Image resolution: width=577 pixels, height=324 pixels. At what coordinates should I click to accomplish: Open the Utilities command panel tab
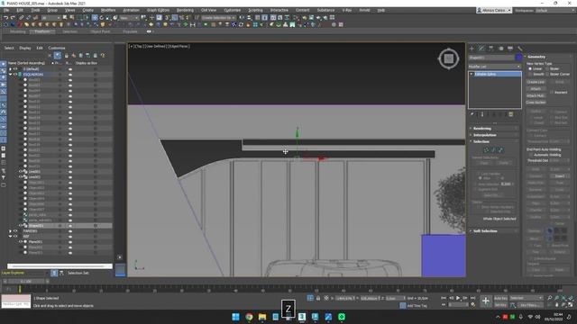(519, 48)
